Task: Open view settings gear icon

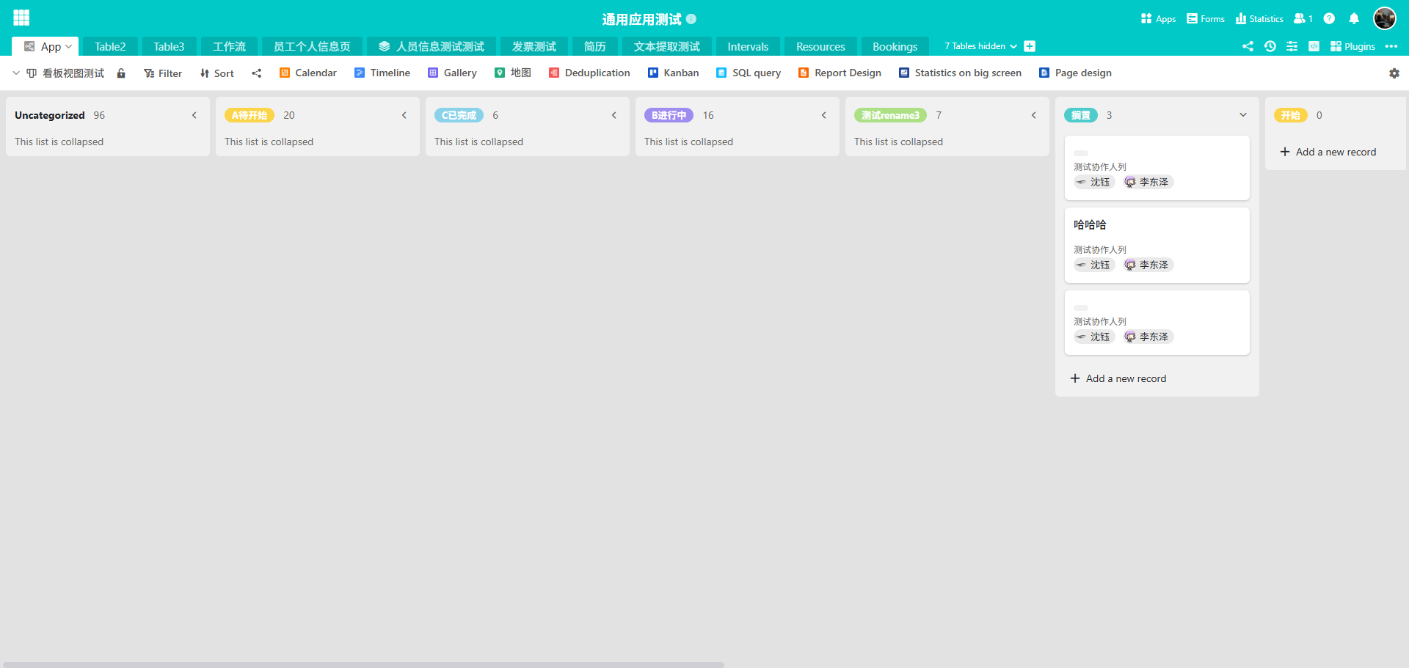Action: (1394, 73)
